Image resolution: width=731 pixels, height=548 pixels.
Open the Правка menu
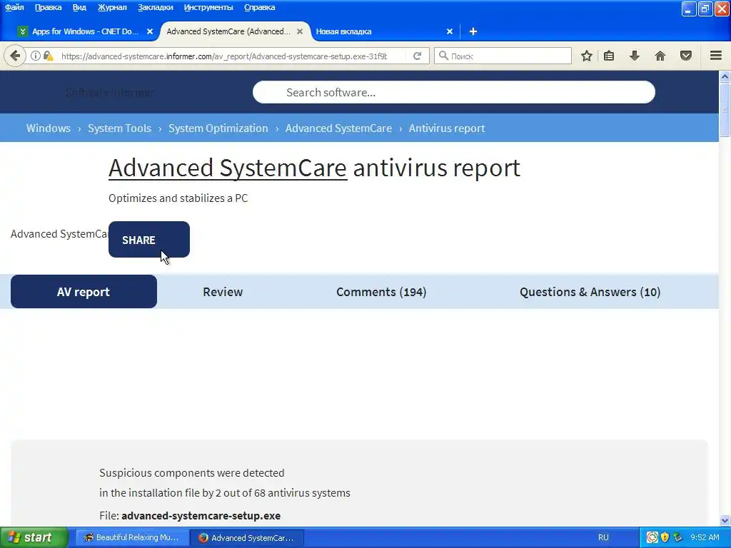(x=48, y=7)
